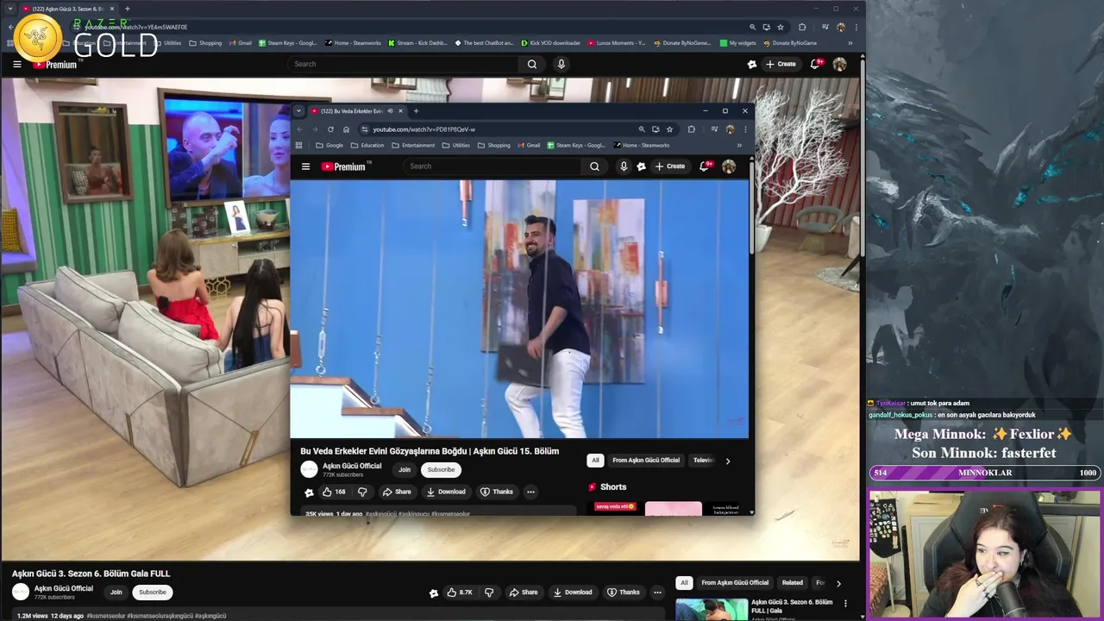Open a new tab in the front browser
This screenshot has height=621, width=1104.
(416, 111)
